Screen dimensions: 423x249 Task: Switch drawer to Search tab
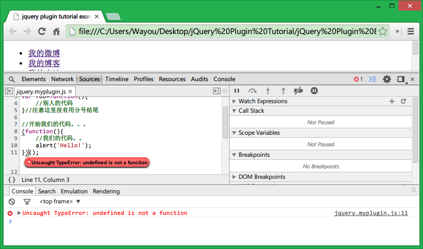point(47,191)
